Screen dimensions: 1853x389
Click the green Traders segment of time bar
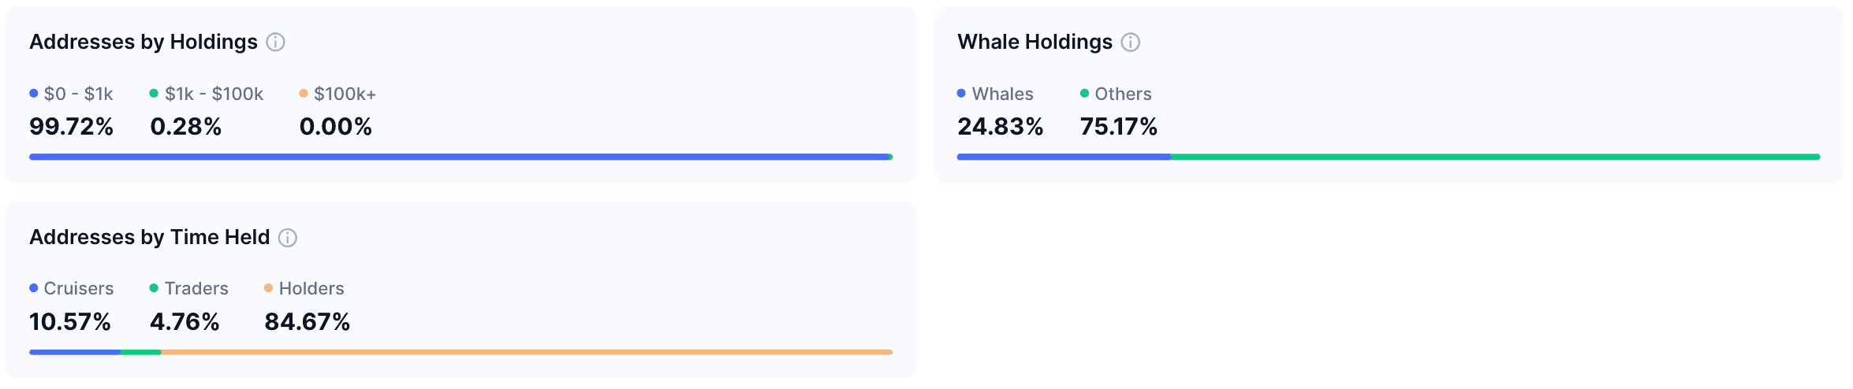(x=140, y=352)
